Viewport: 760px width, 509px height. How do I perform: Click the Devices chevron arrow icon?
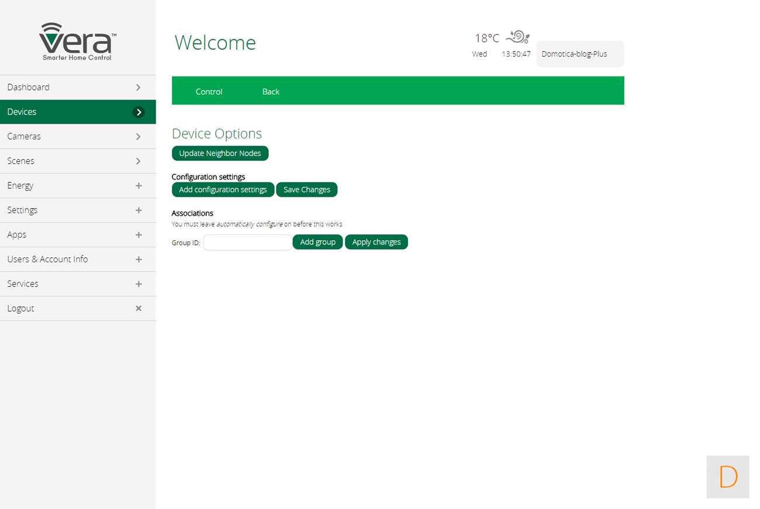click(x=139, y=112)
